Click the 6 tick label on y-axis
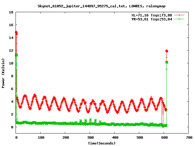The height and width of the screenshot is (146, 195). pos(12,89)
